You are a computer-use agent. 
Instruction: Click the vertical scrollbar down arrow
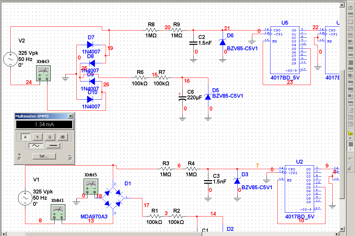point(342,229)
